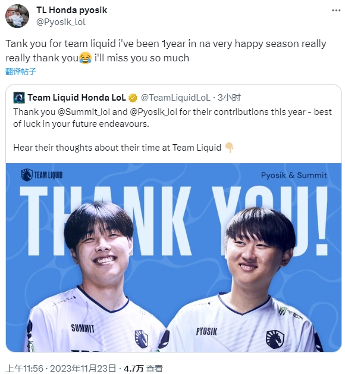Open the 翻译帖子 translate post link
Image resolution: width=345 pixels, height=374 pixels.
(21, 71)
